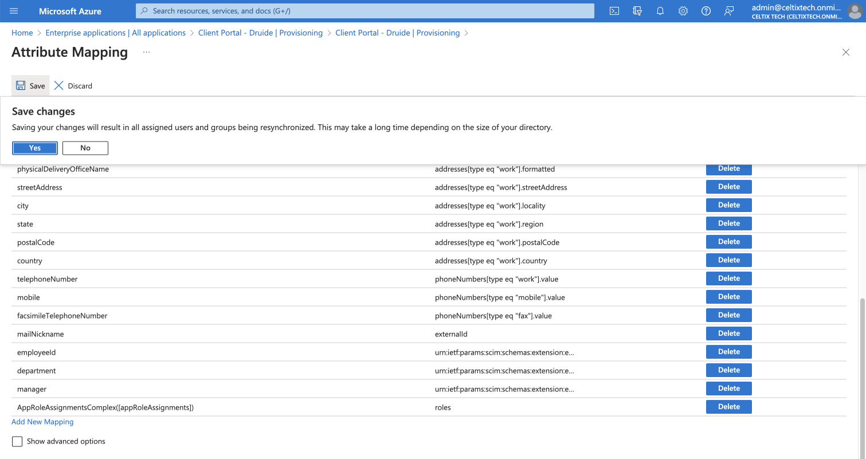Delete the mailNickname mapping
Viewport: 866px width, 459px height.
(x=728, y=334)
